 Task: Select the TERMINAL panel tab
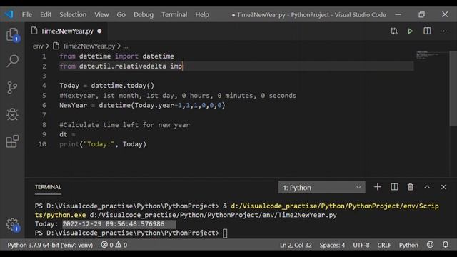pos(48,187)
